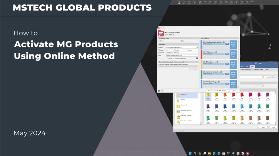Viewport: 279px width, 156px height.
Task: Pick the indigo Icon Code 9 folder
Action: pyautogui.click(x=217, y=108)
